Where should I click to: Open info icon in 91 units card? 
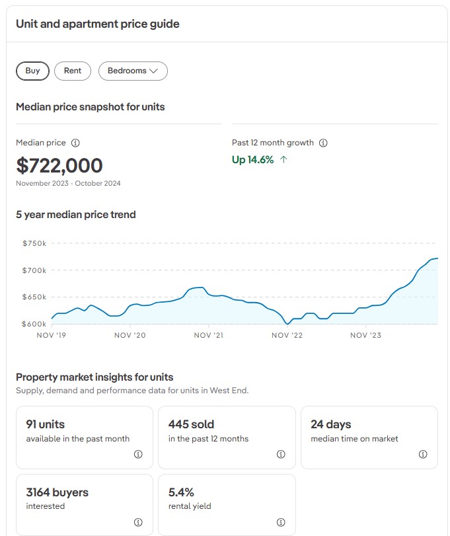[x=138, y=454]
